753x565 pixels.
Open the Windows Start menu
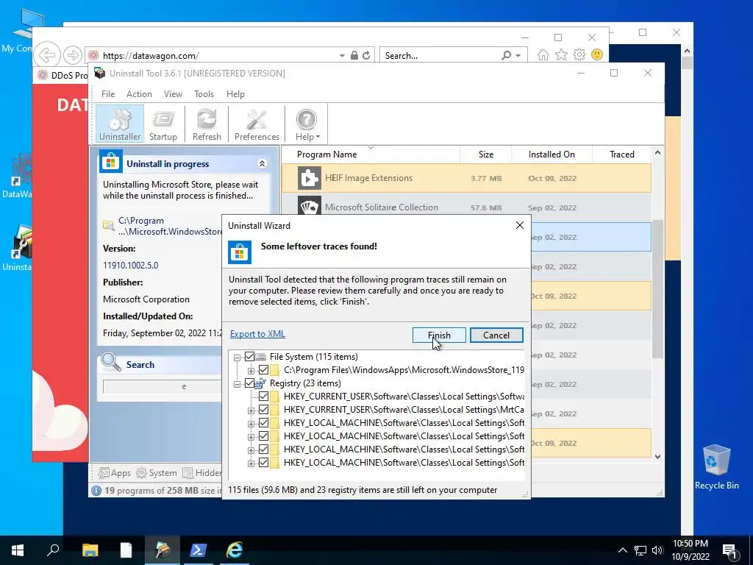(x=18, y=550)
